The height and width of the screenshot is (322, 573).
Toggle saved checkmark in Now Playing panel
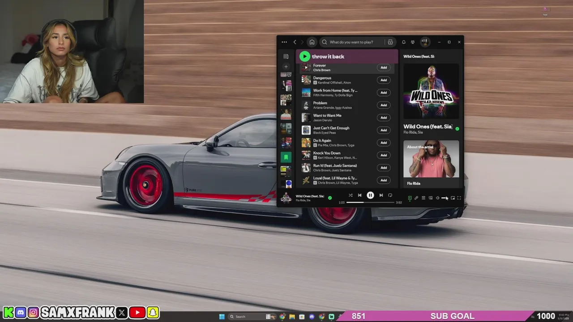tap(457, 129)
